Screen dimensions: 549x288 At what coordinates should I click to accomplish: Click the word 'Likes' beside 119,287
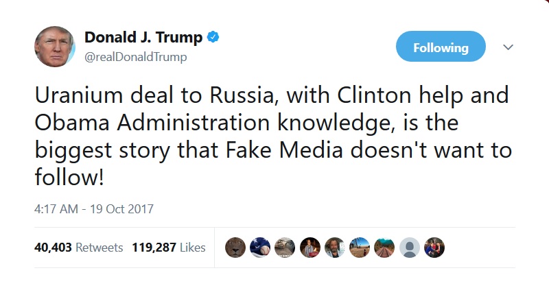193,248
